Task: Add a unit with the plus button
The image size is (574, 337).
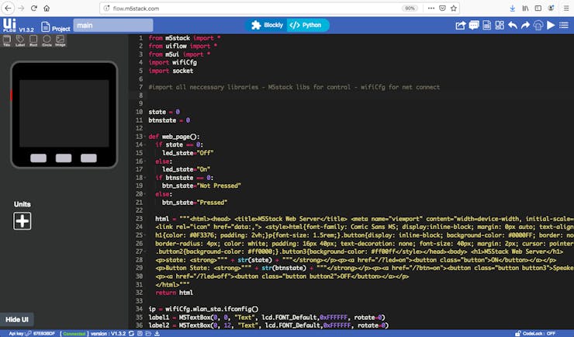Action: [x=22, y=221]
